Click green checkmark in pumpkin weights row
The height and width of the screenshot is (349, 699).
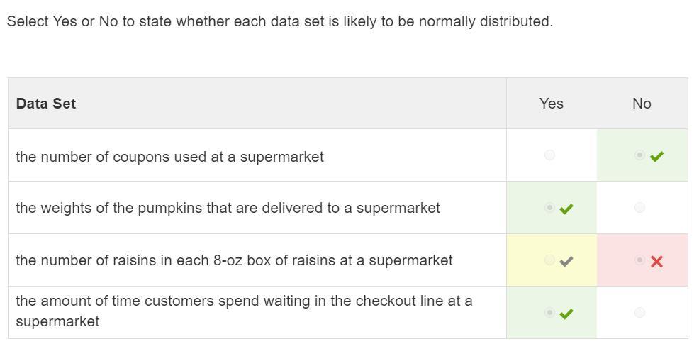point(566,209)
